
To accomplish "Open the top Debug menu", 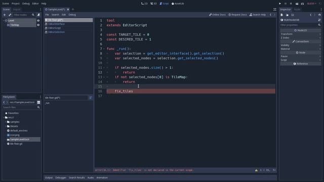I will [x=26, y=4].
